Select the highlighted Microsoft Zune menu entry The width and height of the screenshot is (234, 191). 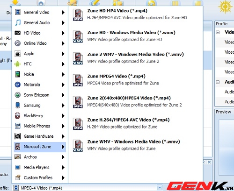point(40,147)
